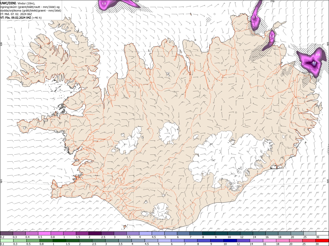This screenshot has width=329, height=246.
Task: Select top-row white swatch starting at 30
Action: [322, 233]
